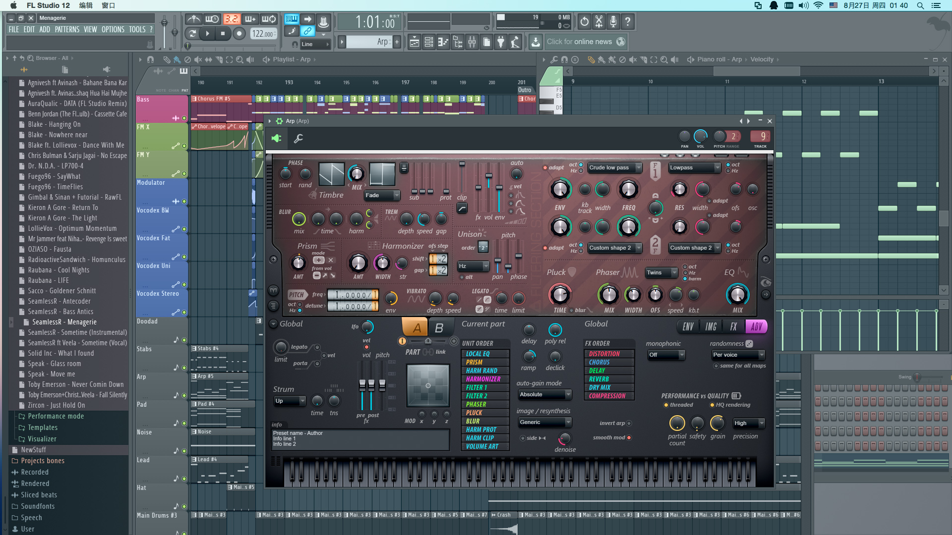Select Piano roll draw pencil tool
Viewport: 952px width, 535px height.
coord(591,59)
